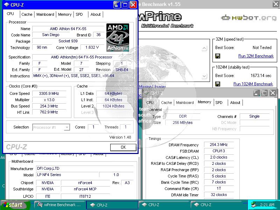
Task: Click the motherboard Manufacturer DFI Corp,LTD
Action: pyautogui.click(x=85, y=168)
